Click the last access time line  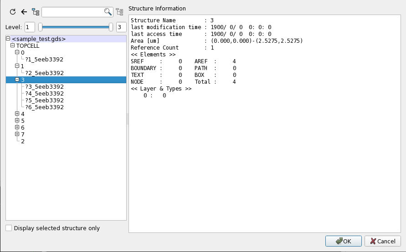pos(201,34)
